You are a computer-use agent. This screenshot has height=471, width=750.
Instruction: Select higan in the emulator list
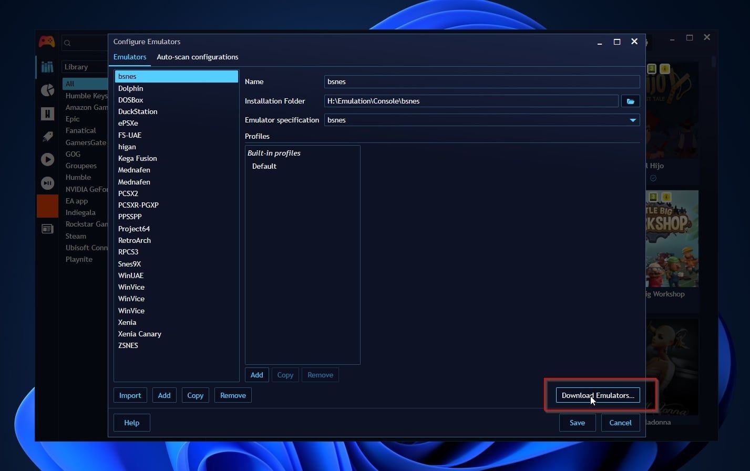pos(177,147)
